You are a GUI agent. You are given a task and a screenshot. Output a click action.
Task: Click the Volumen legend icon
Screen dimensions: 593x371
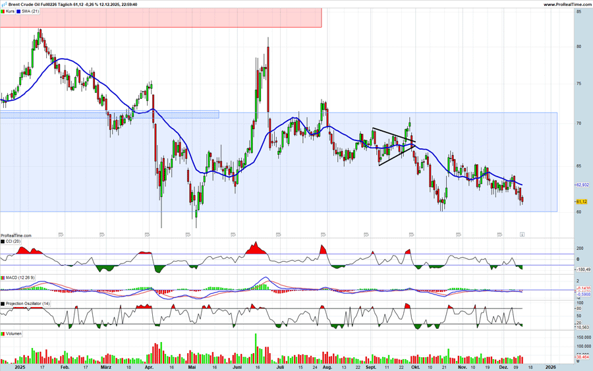pos(3,334)
